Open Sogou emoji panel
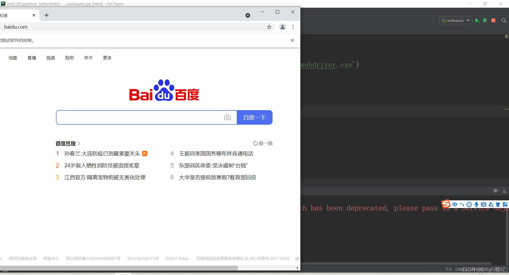This screenshot has height=275, width=509. 469,204
